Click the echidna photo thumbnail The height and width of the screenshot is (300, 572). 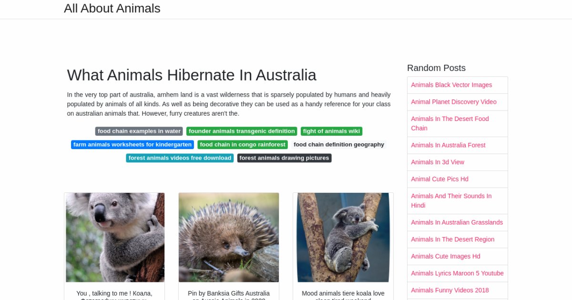[x=229, y=237]
